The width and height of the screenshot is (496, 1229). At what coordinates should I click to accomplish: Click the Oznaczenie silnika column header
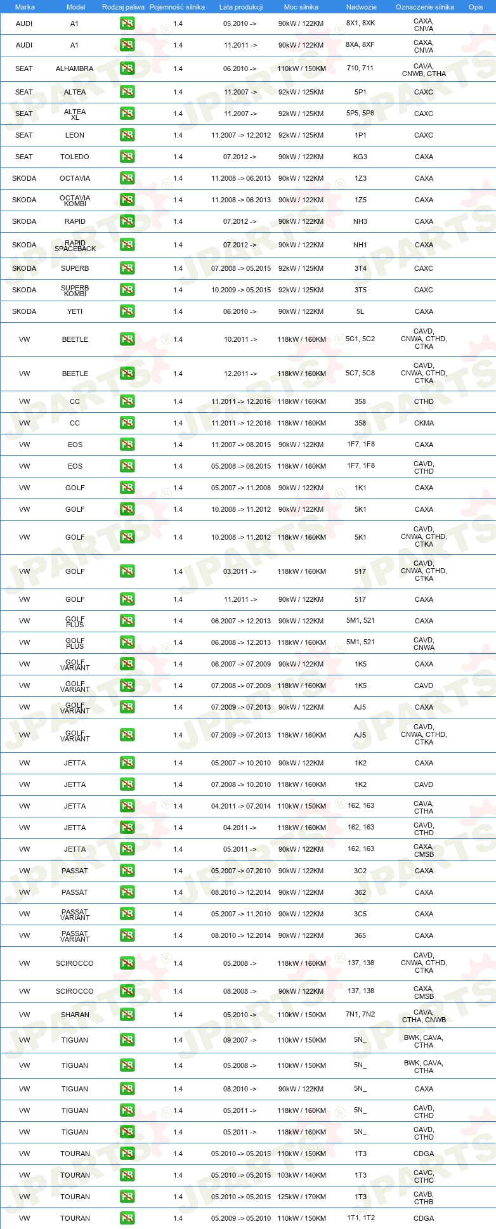(425, 7)
